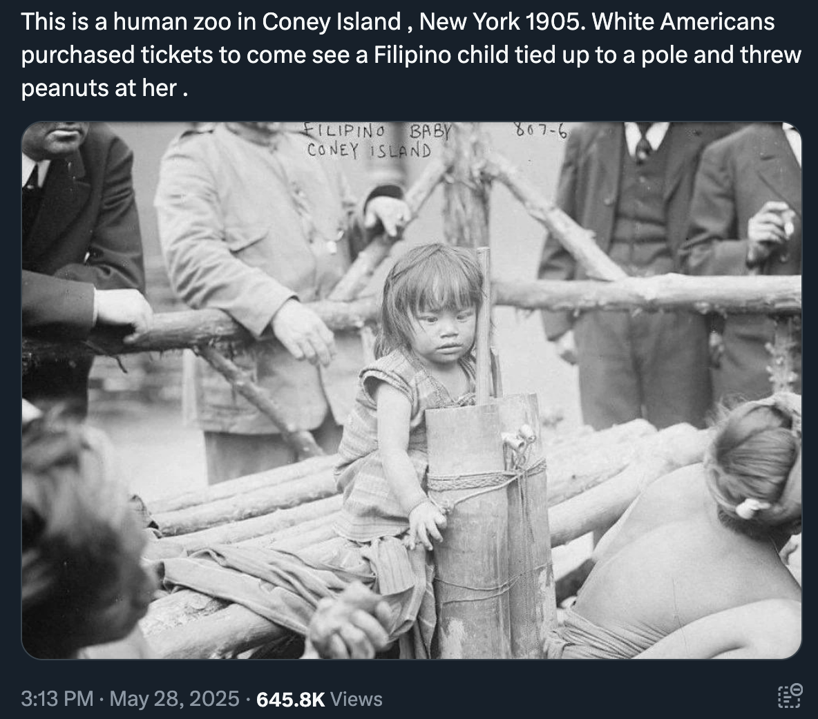Click the dashed note icon beside Views
Screen dimensions: 818x719
(x=789, y=696)
